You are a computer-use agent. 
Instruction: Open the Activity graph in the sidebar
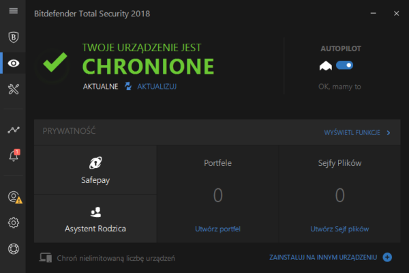(x=14, y=130)
